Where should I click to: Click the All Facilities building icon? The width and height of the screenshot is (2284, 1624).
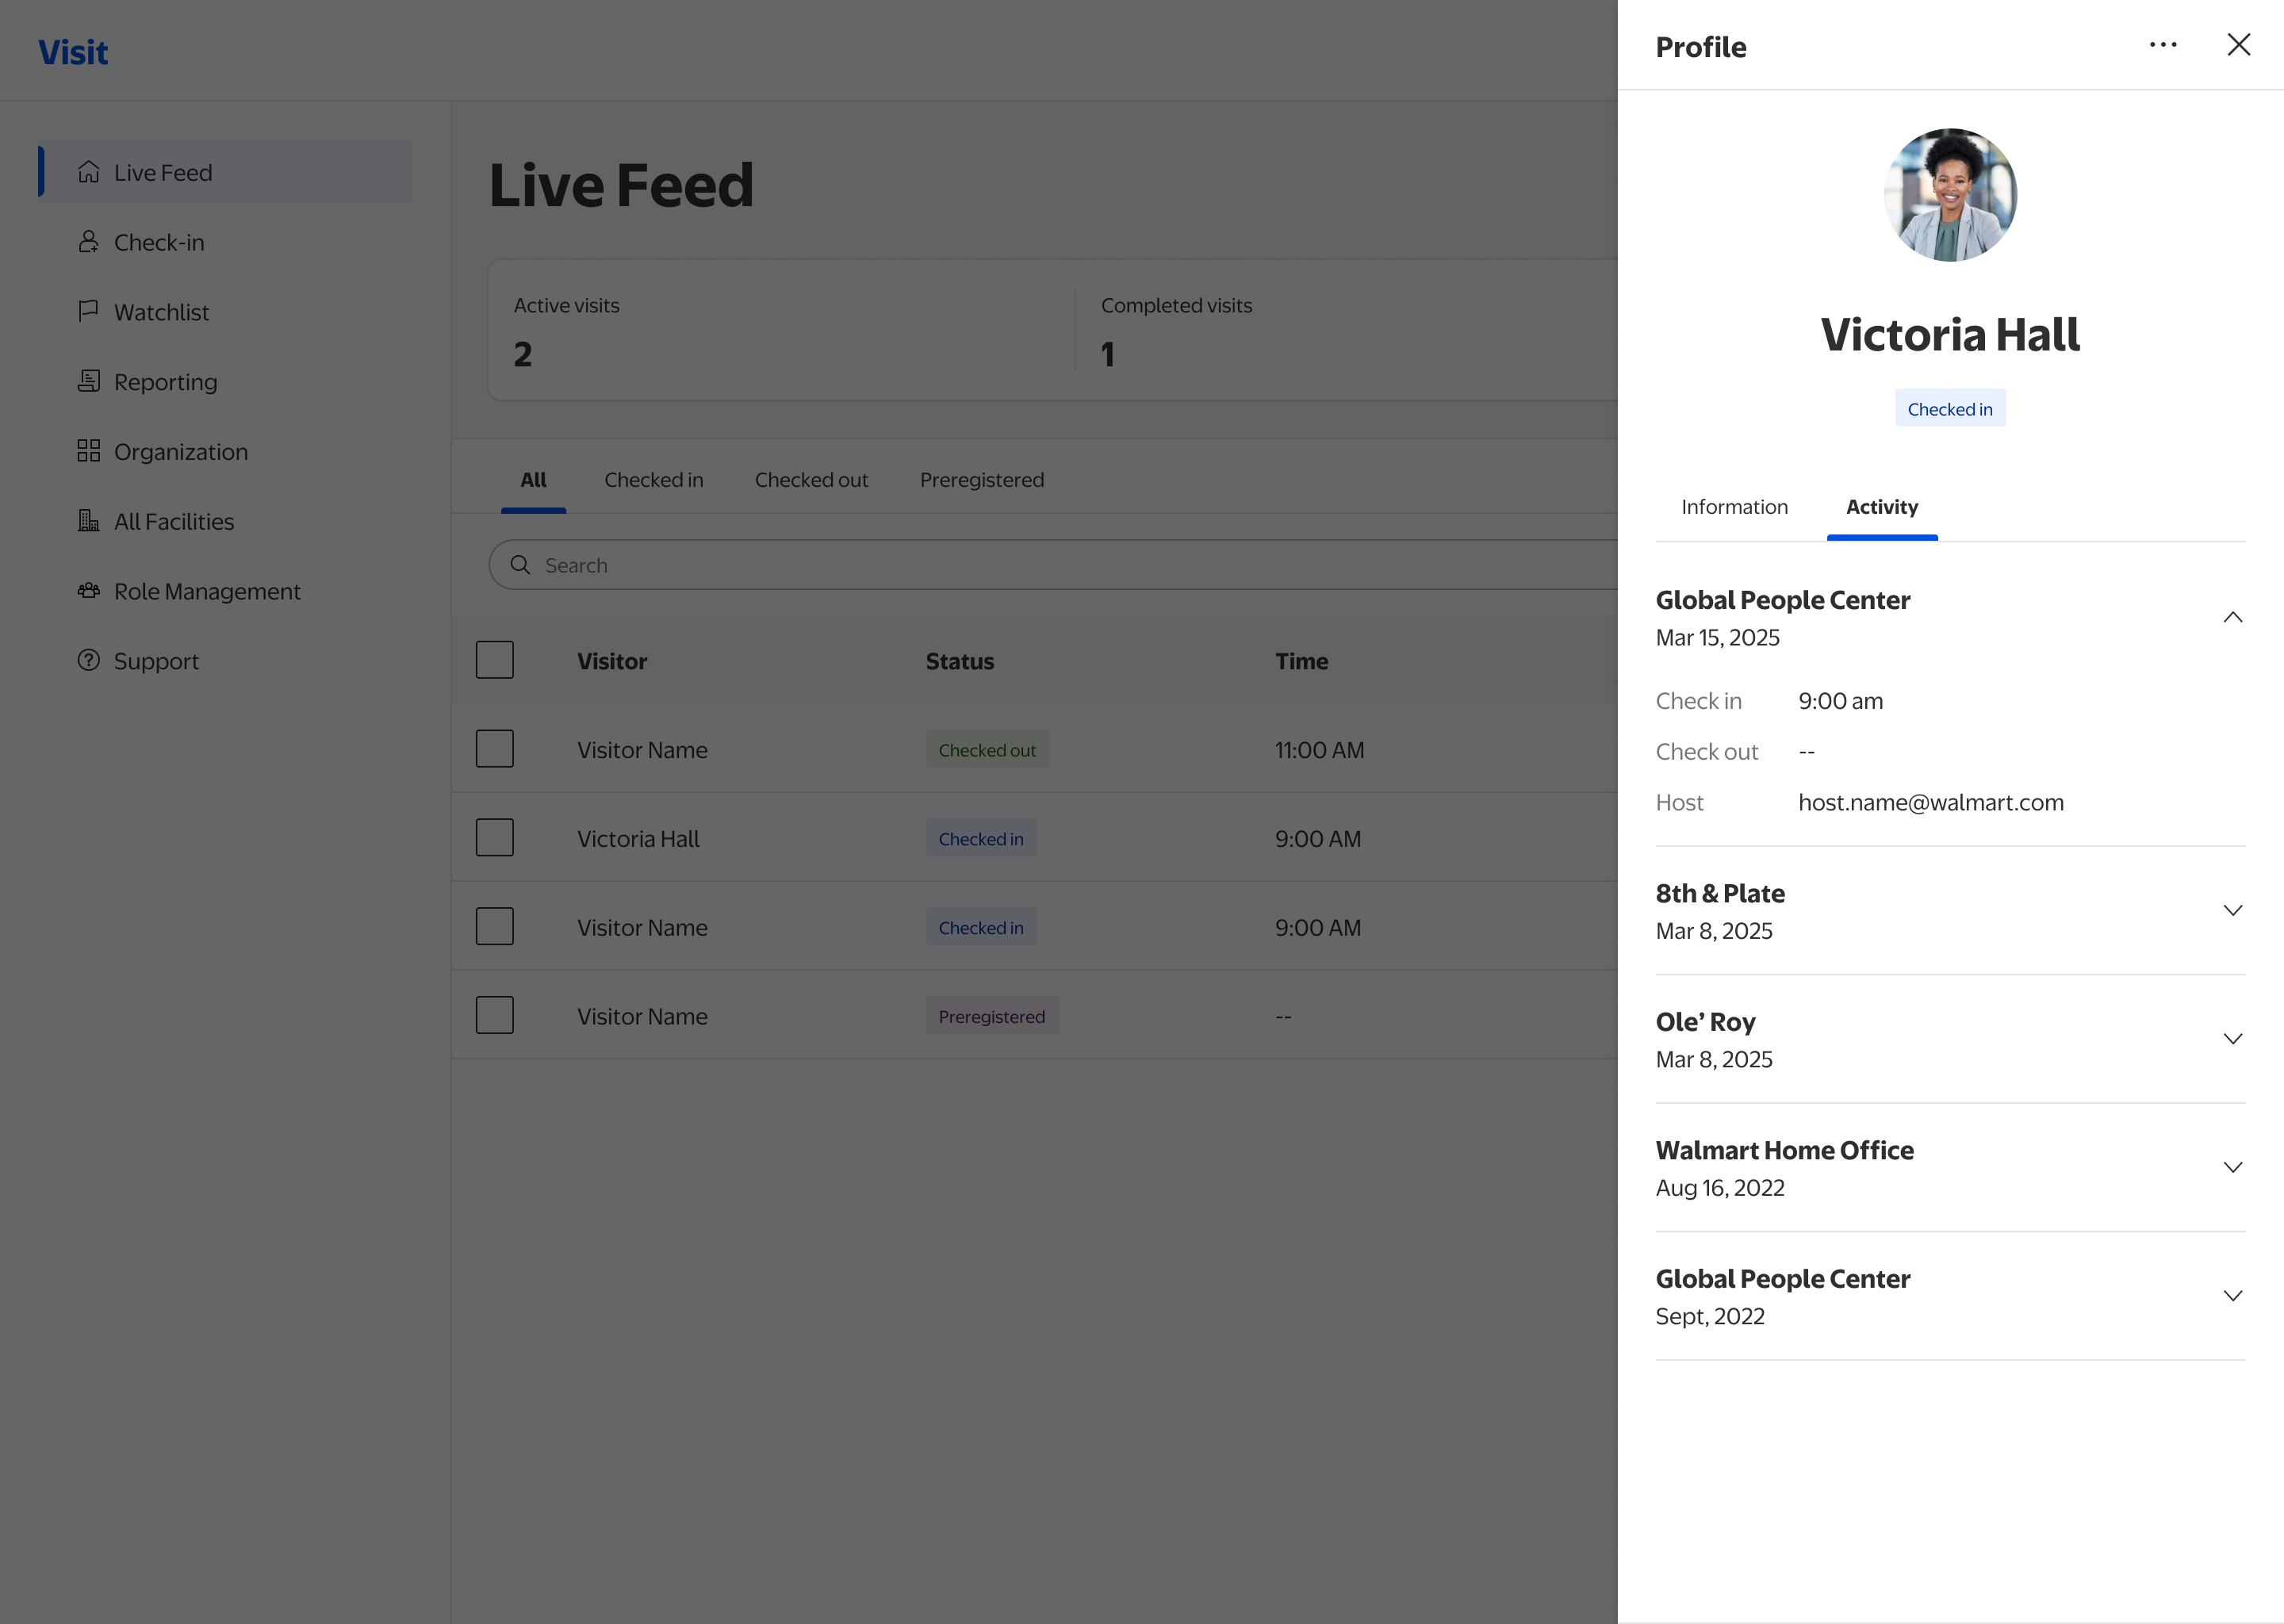coord(89,521)
